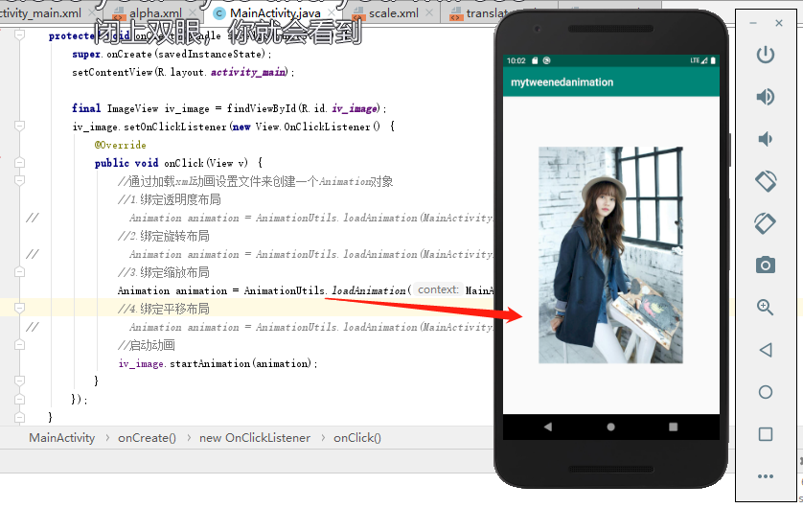Click the emulator sidebar Back triangle
The width and height of the screenshot is (803, 508).
[765, 350]
